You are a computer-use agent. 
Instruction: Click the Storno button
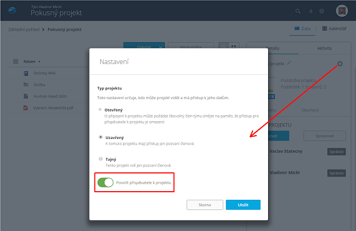coord(205,205)
